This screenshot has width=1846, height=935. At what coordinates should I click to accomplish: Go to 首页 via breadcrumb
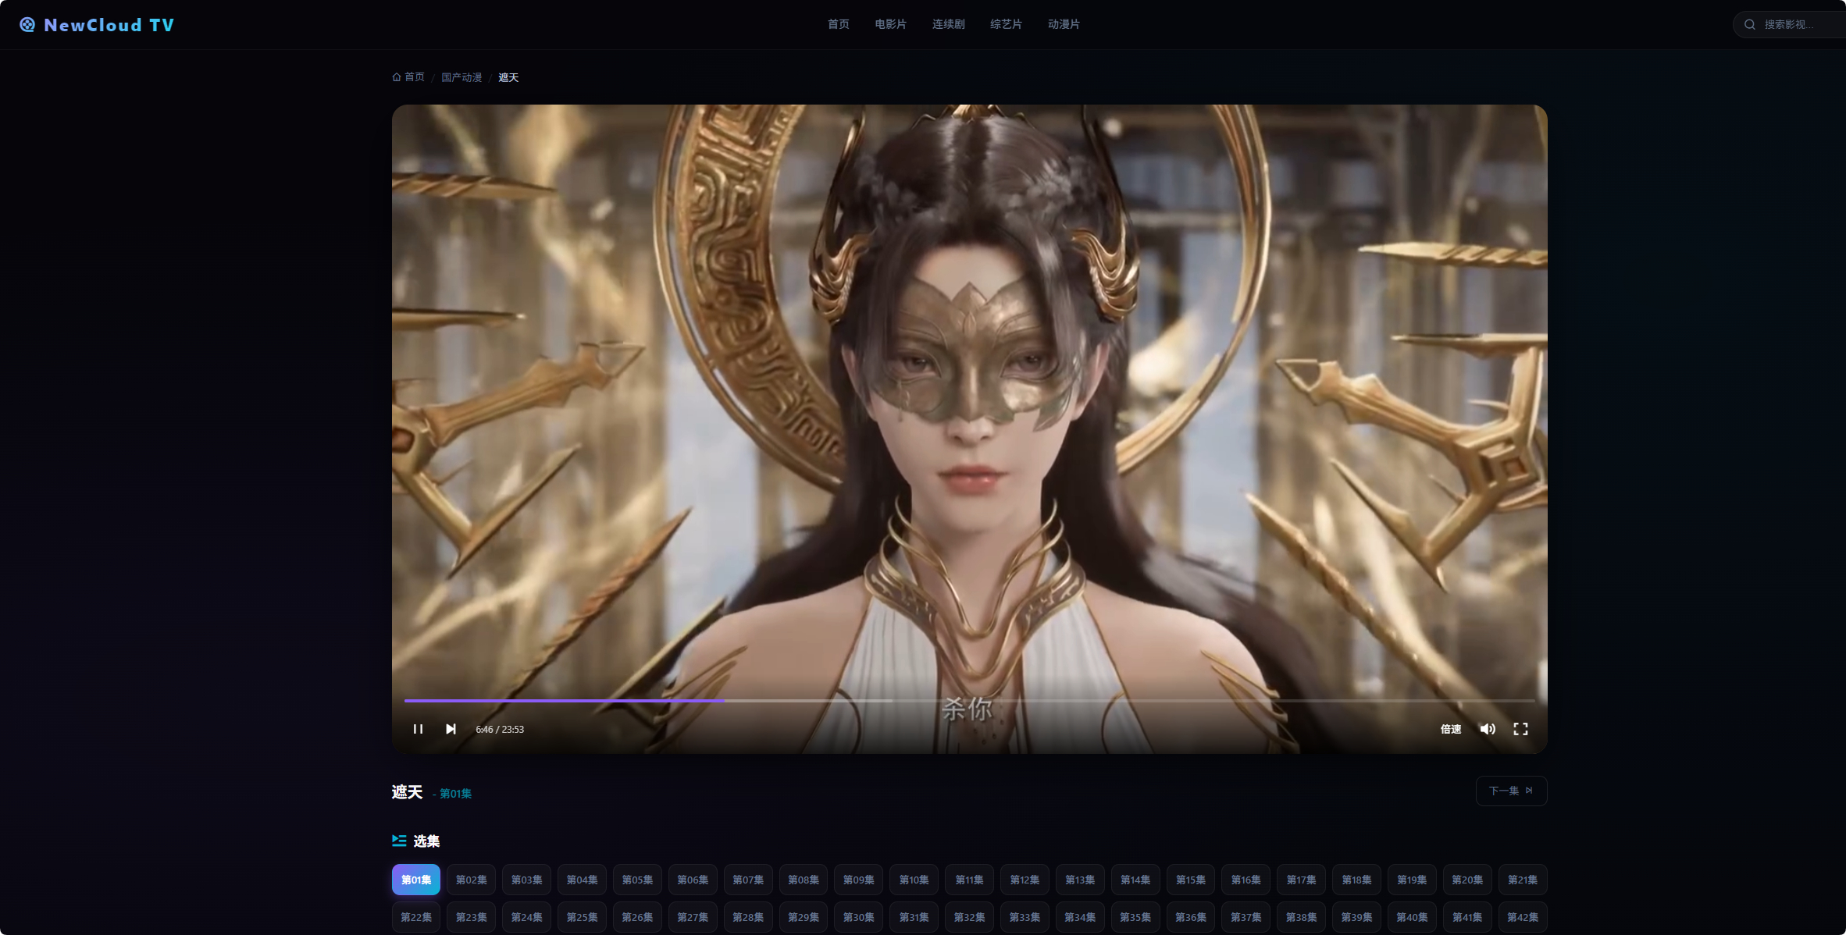pyautogui.click(x=408, y=77)
